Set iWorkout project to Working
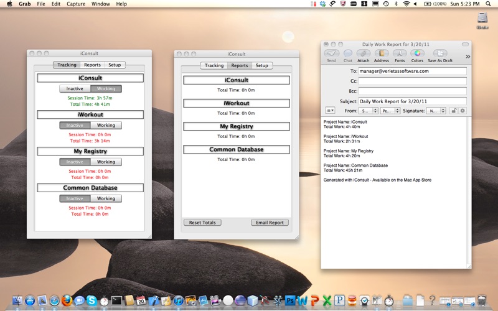This screenshot has height=311, width=498. pyautogui.click(x=106, y=125)
